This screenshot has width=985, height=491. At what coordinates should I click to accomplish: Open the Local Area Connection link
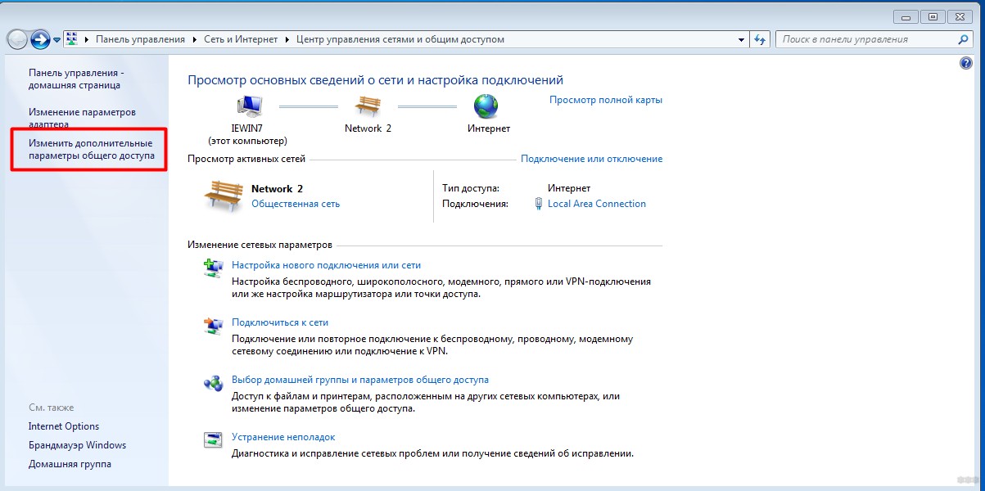(596, 204)
